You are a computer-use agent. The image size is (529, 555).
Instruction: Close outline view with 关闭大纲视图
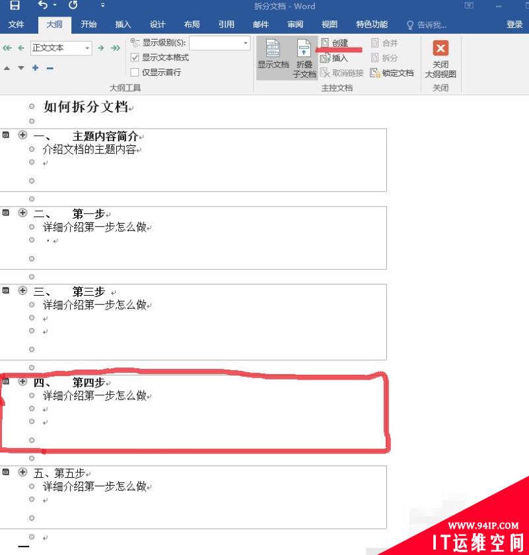[441, 59]
